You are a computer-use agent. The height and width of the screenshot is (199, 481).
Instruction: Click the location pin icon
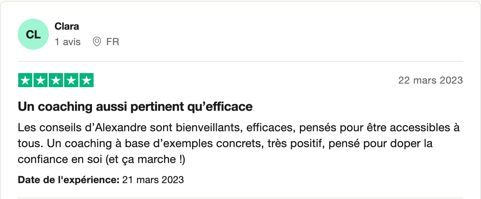[97, 42]
